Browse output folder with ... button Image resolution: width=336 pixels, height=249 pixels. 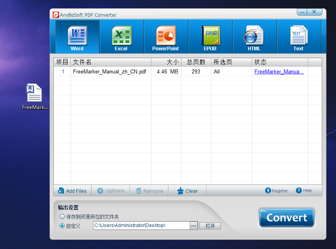194,226
